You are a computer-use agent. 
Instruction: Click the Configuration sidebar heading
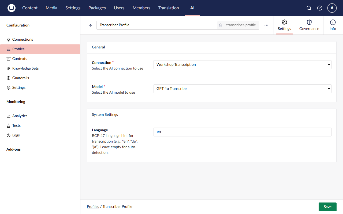click(x=18, y=25)
